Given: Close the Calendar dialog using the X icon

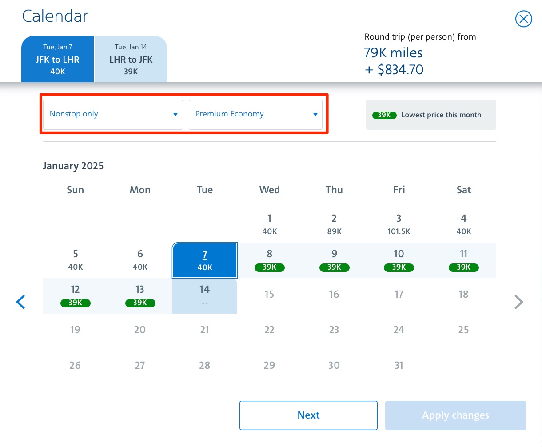Looking at the screenshot, I should [523, 19].
